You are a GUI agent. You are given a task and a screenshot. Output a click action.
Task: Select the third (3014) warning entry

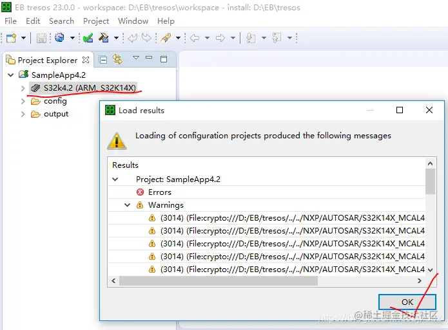(267, 244)
